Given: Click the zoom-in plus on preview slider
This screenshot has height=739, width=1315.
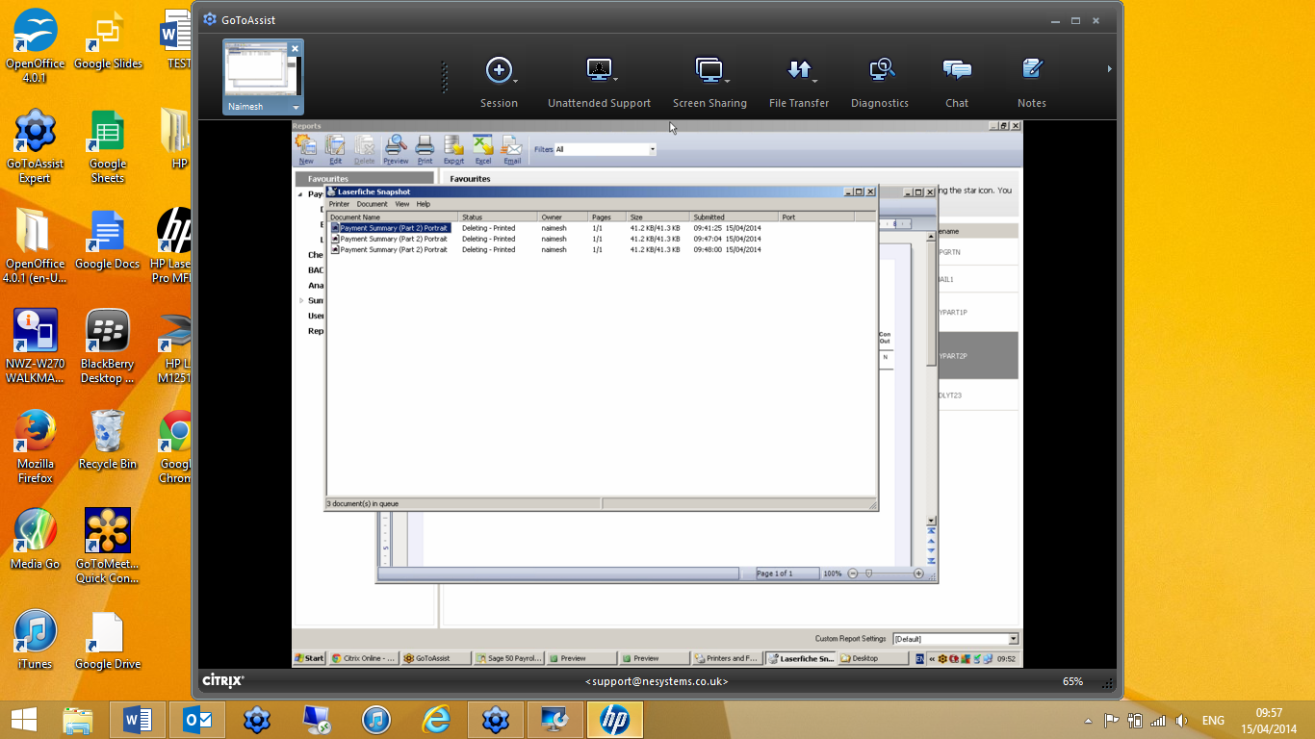Looking at the screenshot, I should 918,573.
